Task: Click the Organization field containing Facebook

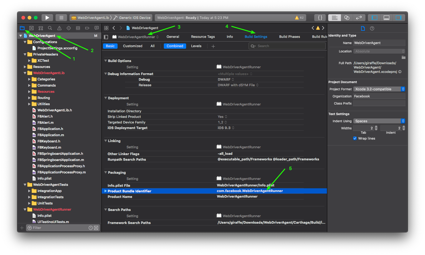Action: tap(379, 96)
